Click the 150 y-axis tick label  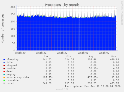(13, 29)
